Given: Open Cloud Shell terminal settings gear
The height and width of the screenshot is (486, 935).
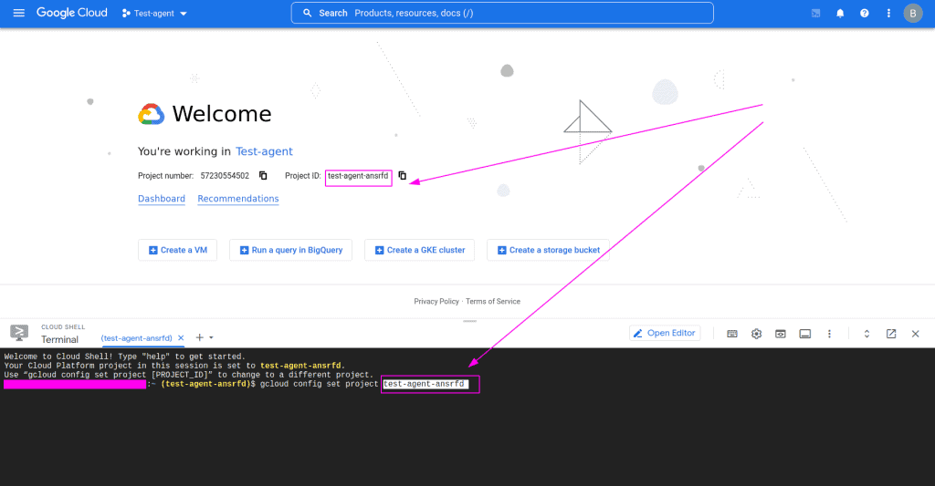Looking at the screenshot, I should 757,334.
